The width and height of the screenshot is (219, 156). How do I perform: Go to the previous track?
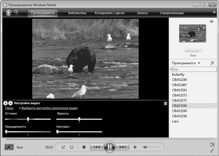97,147
